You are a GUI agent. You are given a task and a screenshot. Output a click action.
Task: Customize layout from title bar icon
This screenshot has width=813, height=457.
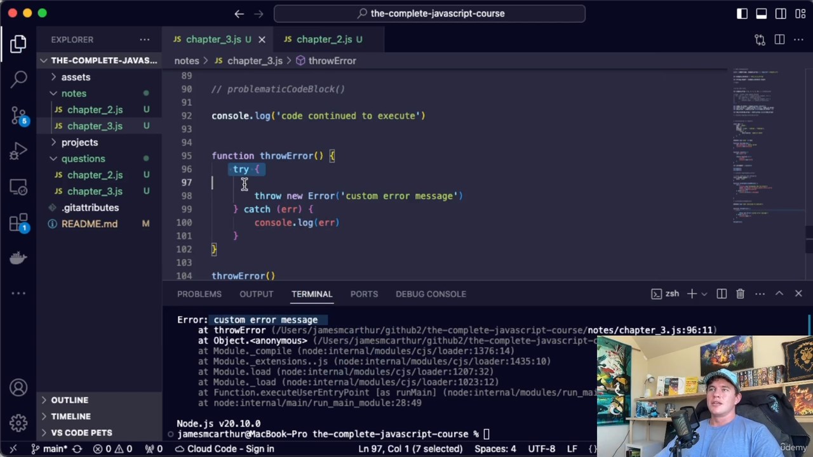pos(800,13)
